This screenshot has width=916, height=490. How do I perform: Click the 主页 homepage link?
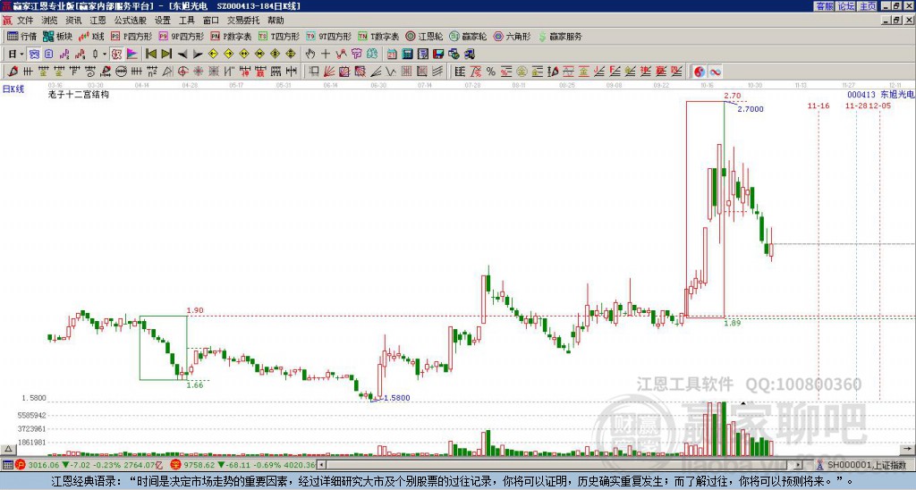(x=868, y=6)
